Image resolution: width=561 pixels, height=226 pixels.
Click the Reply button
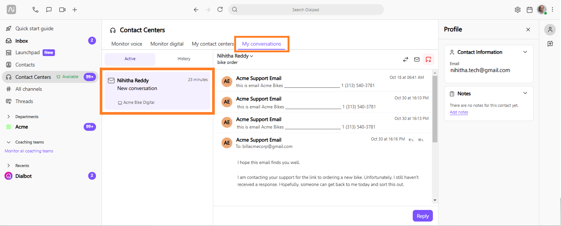click(423, 216)
